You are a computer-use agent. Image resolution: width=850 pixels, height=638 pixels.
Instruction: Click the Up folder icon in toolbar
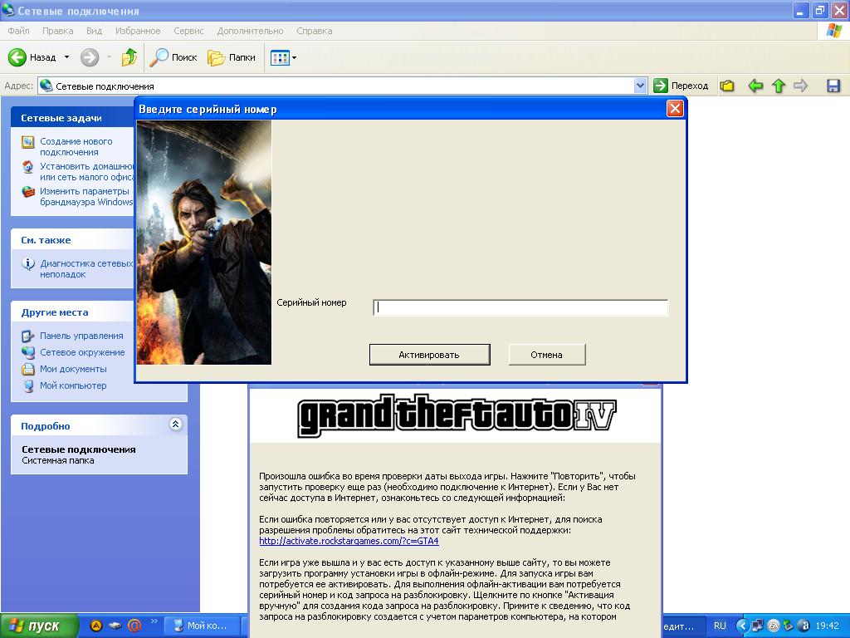129,57
